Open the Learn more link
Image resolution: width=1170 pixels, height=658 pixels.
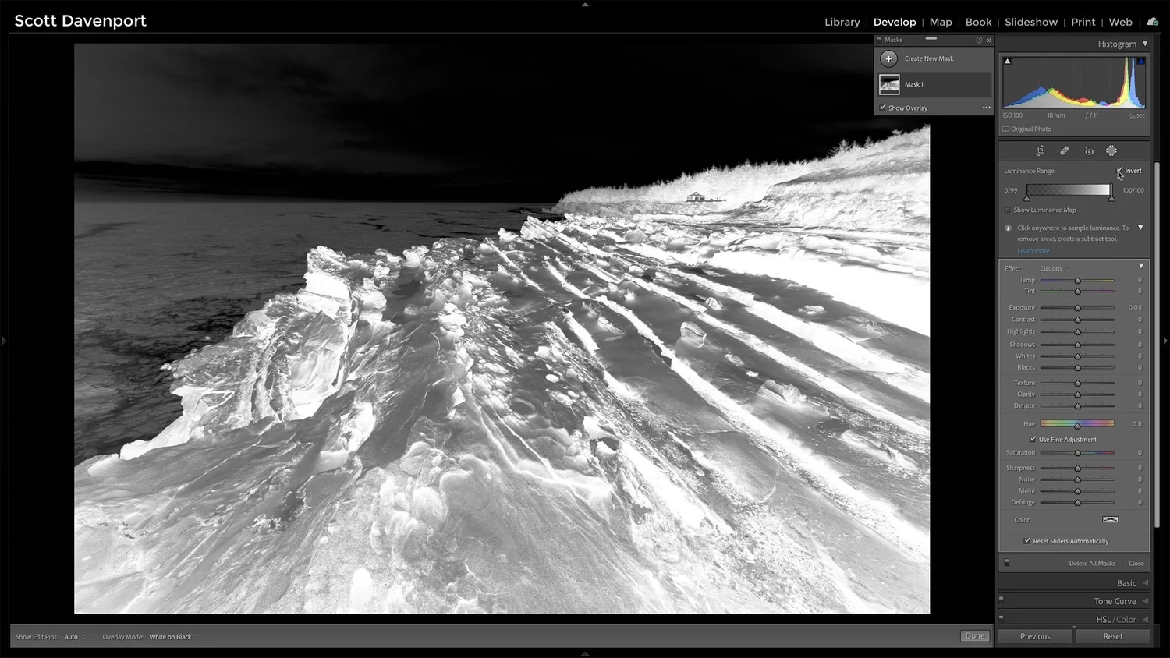pyautogui.click(x=1033, y=250)
